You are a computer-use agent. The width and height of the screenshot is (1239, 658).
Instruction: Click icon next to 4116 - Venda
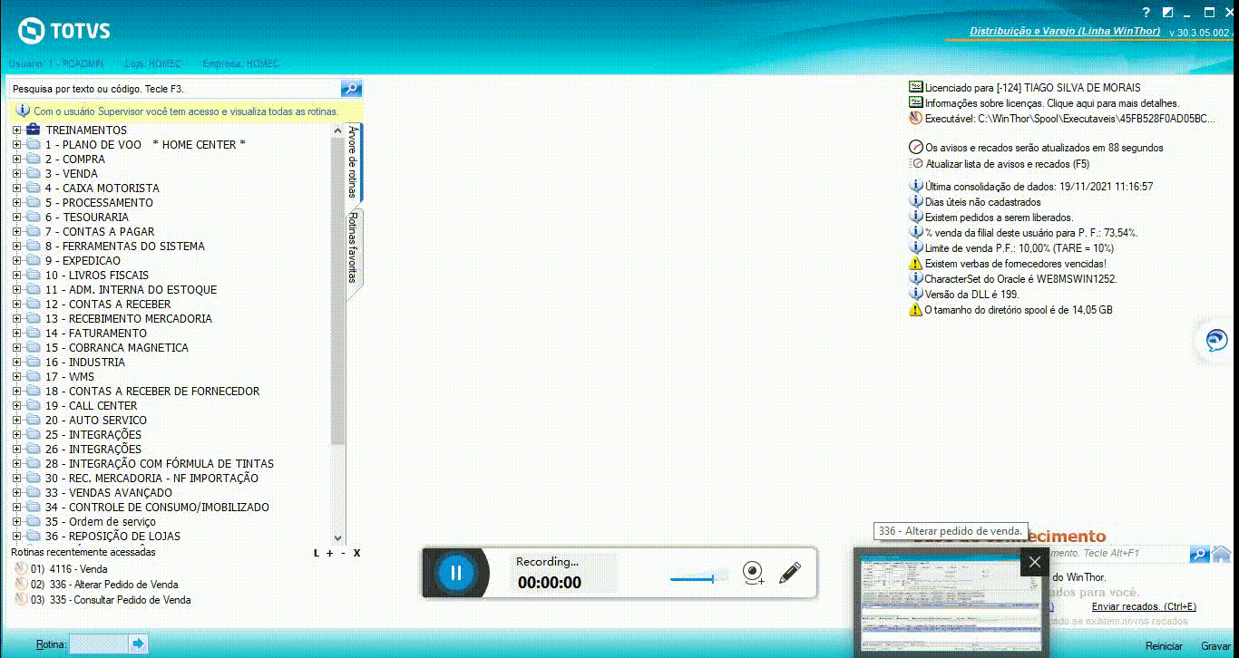click(22, 569)
